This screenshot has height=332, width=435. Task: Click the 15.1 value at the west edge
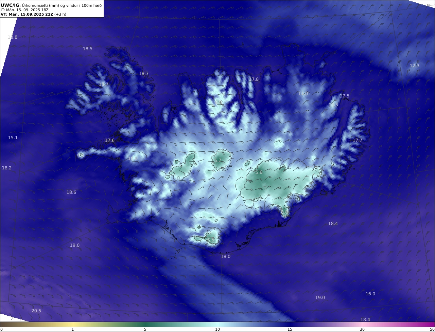coord(13,138)
